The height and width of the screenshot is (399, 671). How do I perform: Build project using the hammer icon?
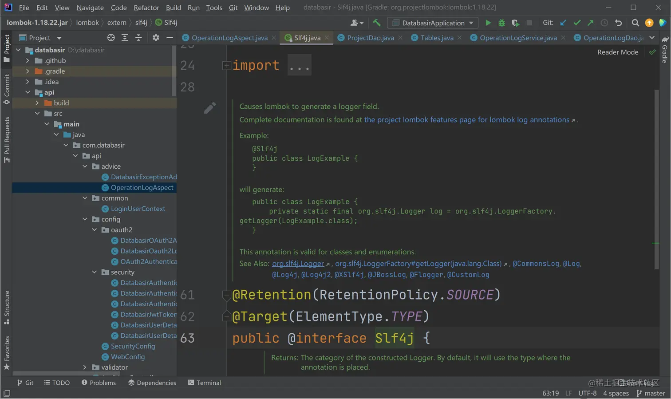[x=376, y=23]
